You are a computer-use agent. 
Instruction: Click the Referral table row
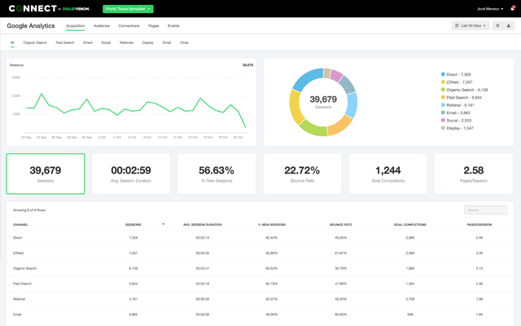(260, 299)
